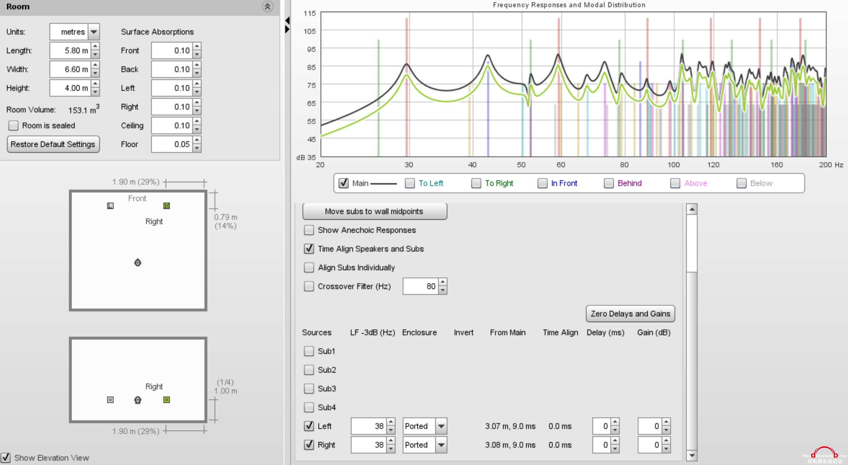
Task: Increase Ceiling absorption value
Action: click(197, 121)
